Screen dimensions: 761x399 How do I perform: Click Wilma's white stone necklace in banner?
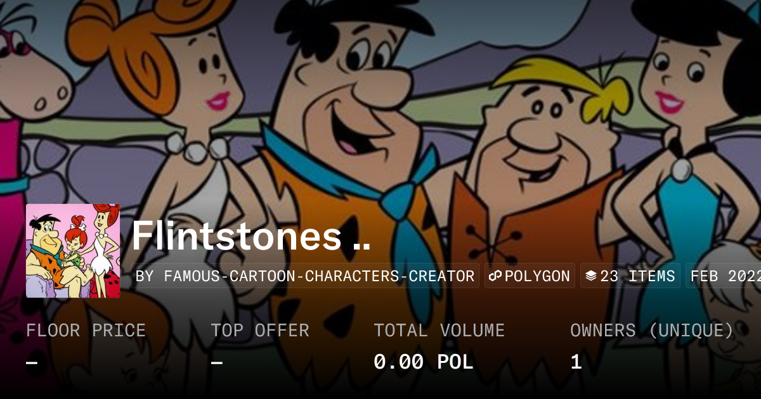point(197,147)
